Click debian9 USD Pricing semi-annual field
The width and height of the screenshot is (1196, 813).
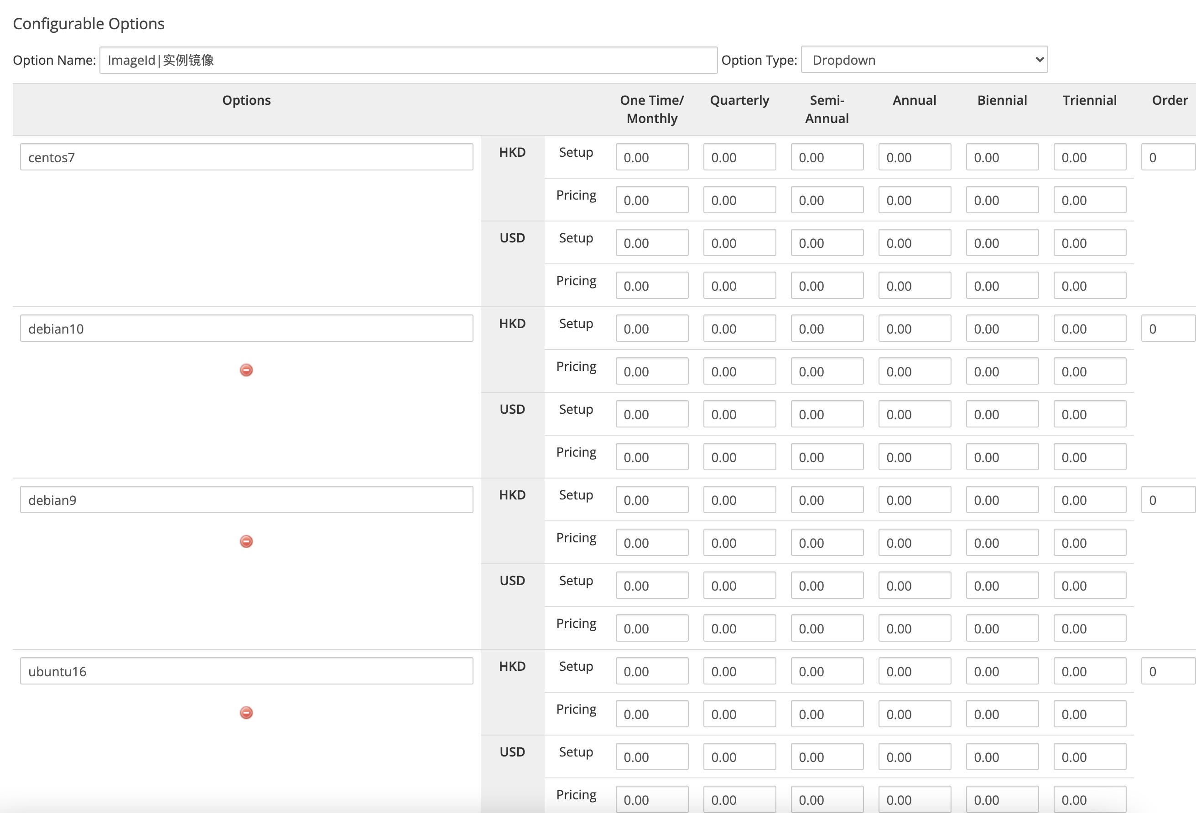[827, 628]
